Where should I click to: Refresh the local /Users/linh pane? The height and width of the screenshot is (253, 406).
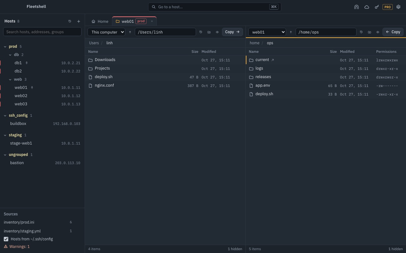tap(201, 32)
